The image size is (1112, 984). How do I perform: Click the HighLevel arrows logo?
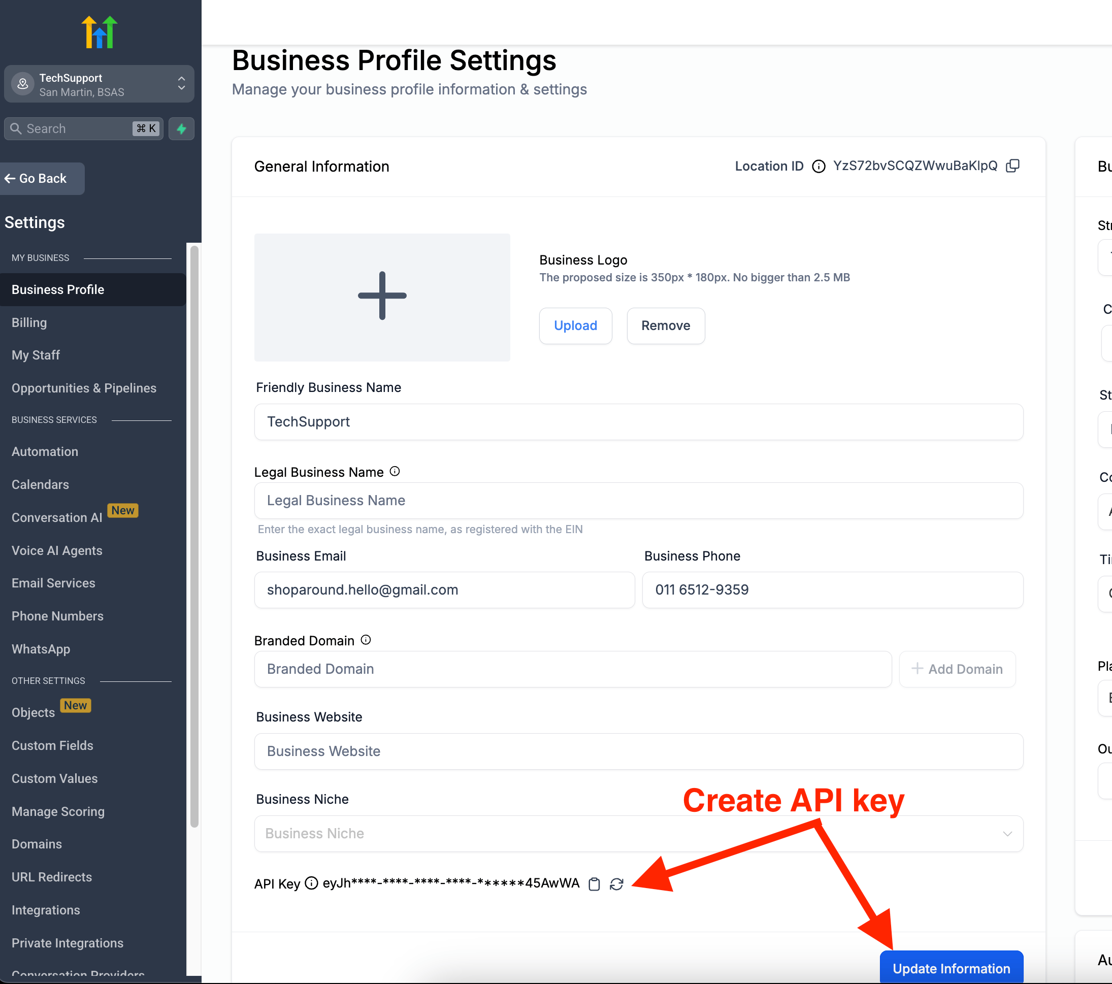click(x=100, y=32)
